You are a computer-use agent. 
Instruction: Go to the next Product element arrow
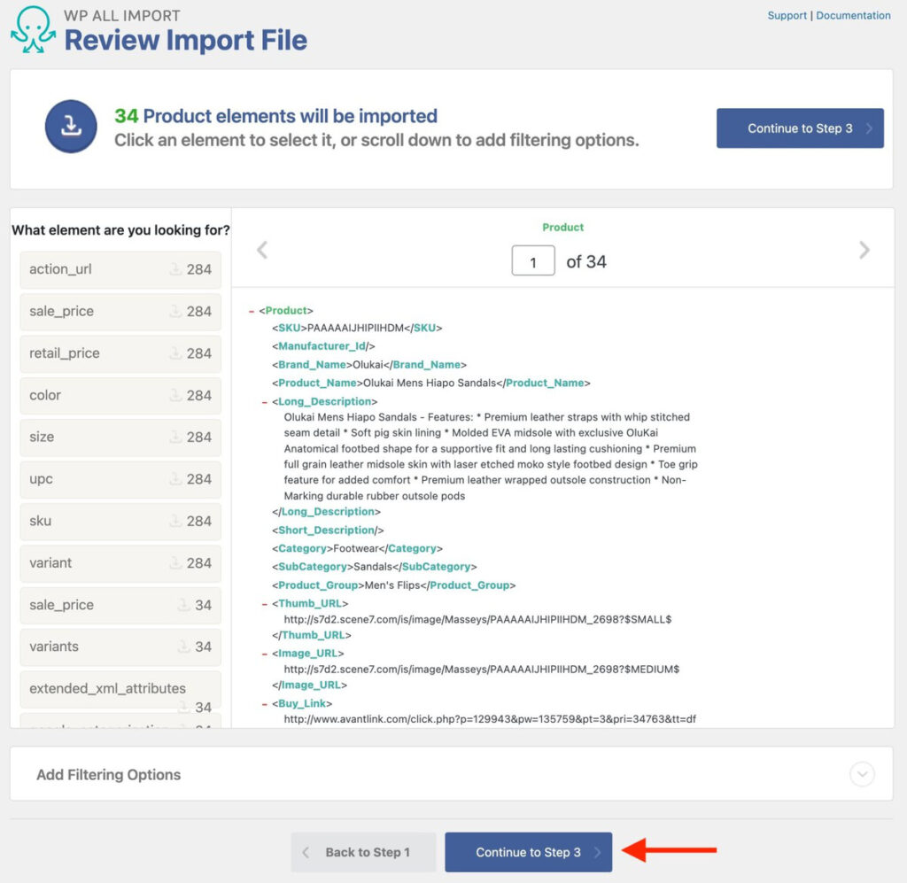point(864,251)
